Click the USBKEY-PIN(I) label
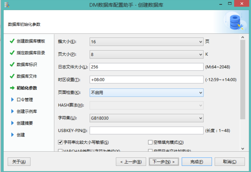Screen dimensions: 251x172 click(x=73, y=131)
